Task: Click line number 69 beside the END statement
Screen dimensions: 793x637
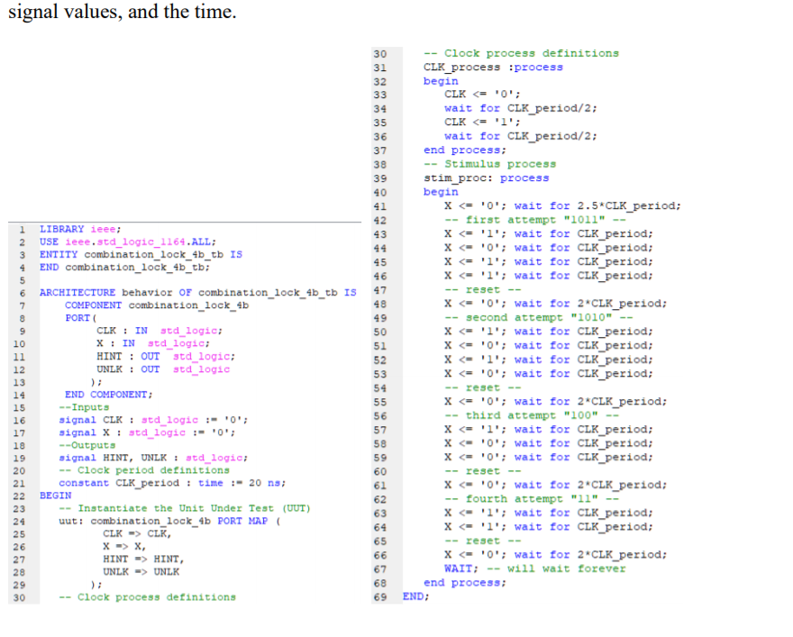Action: pos(381,596)
